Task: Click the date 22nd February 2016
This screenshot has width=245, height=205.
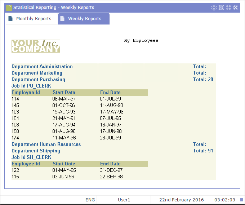Action: pyautogui.click(x=182, y=200)
